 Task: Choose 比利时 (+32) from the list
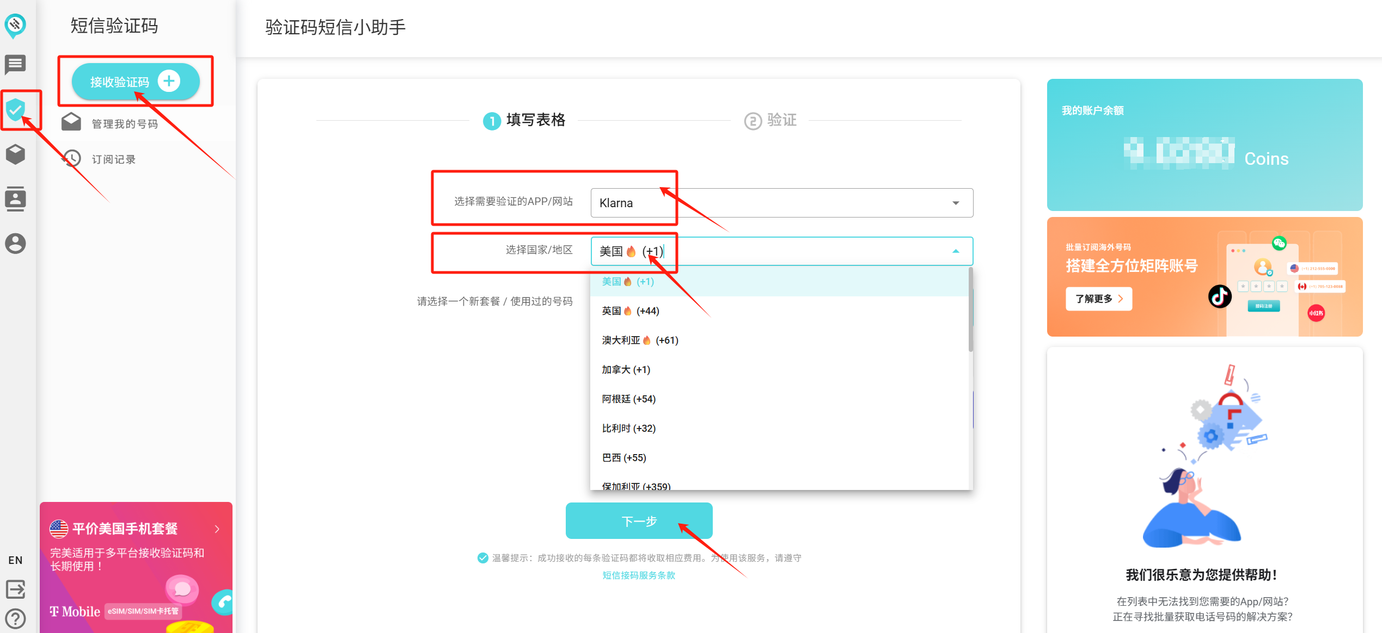[x=780, y=429]
